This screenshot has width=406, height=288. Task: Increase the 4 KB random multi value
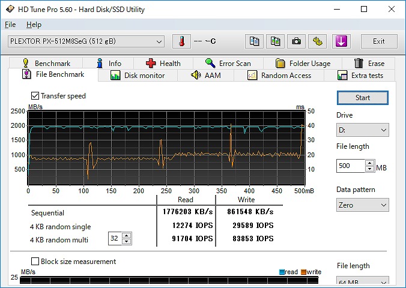point(126,236)
